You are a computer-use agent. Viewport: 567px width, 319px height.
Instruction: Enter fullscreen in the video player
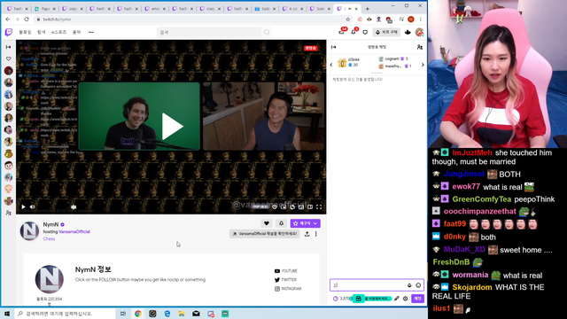tap(319, 206)
